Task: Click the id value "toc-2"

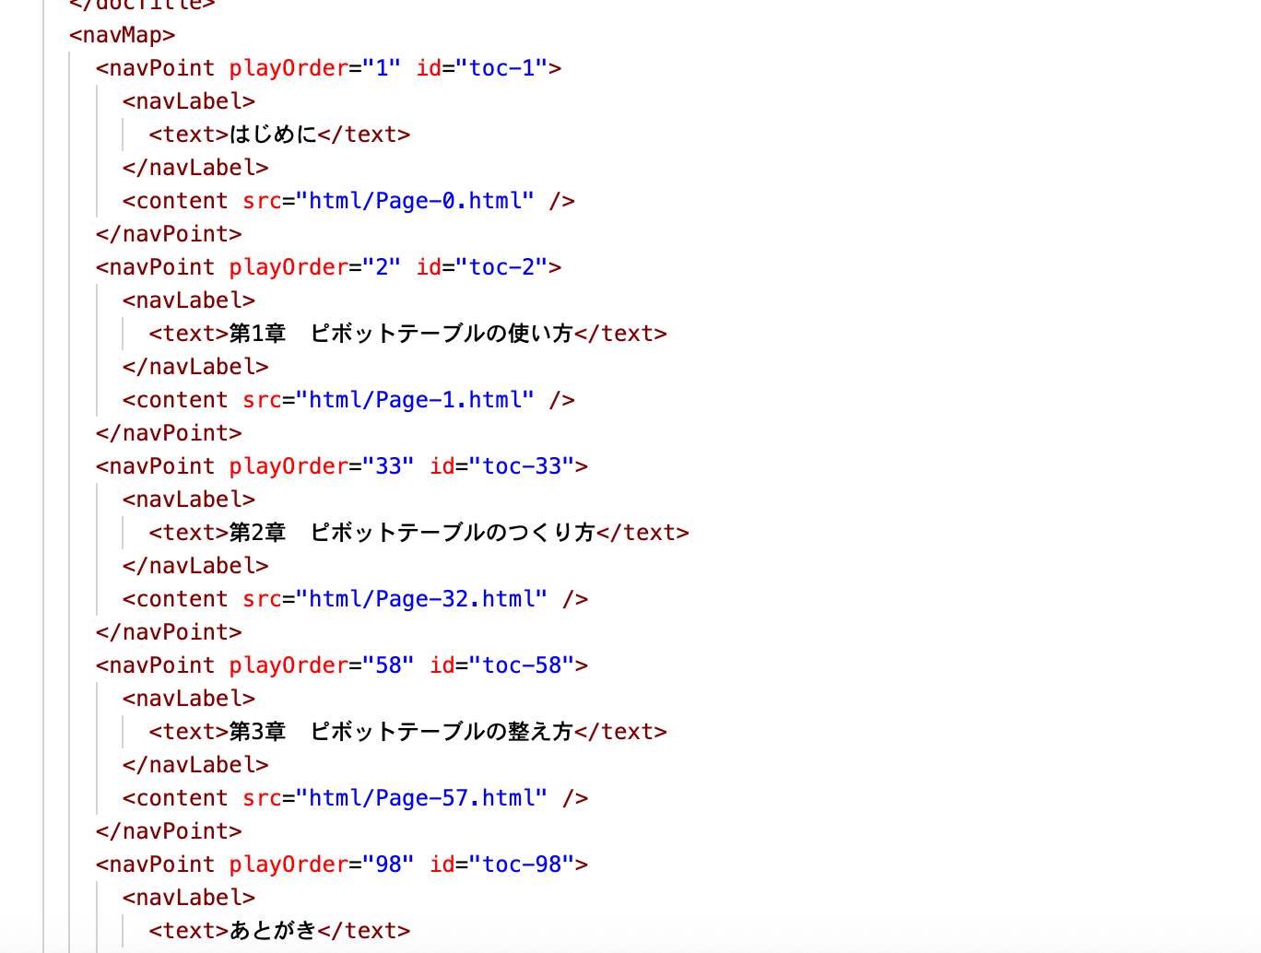Action: click(501, 267)
